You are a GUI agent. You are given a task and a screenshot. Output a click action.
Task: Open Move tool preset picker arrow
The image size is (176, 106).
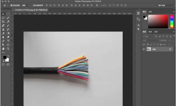[x=8, y=5]
